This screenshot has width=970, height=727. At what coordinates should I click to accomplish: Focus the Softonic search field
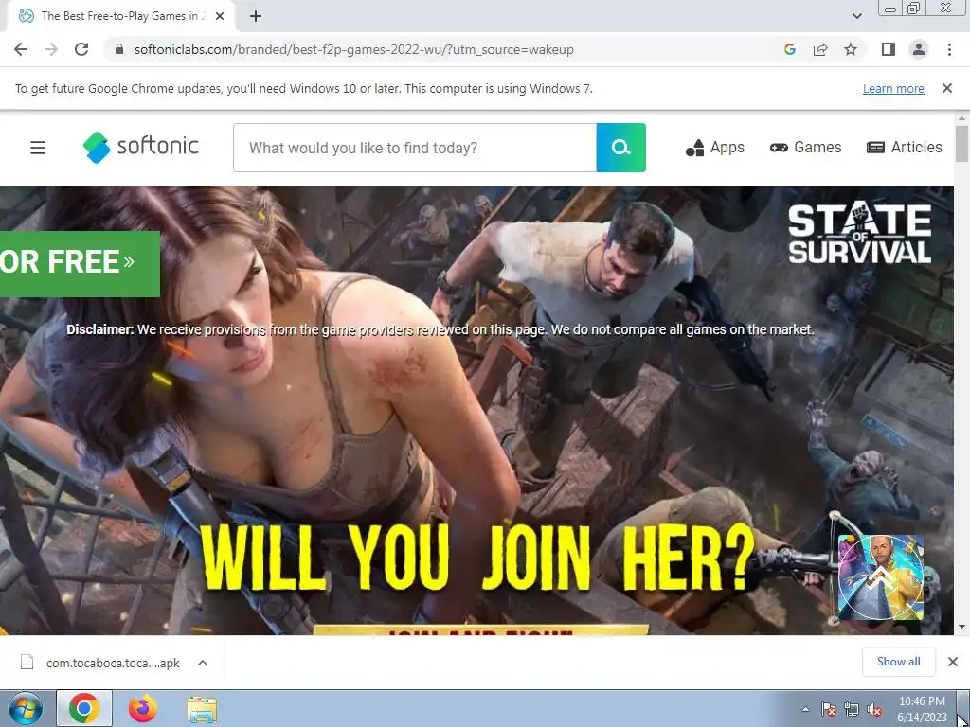pos(415,148)
